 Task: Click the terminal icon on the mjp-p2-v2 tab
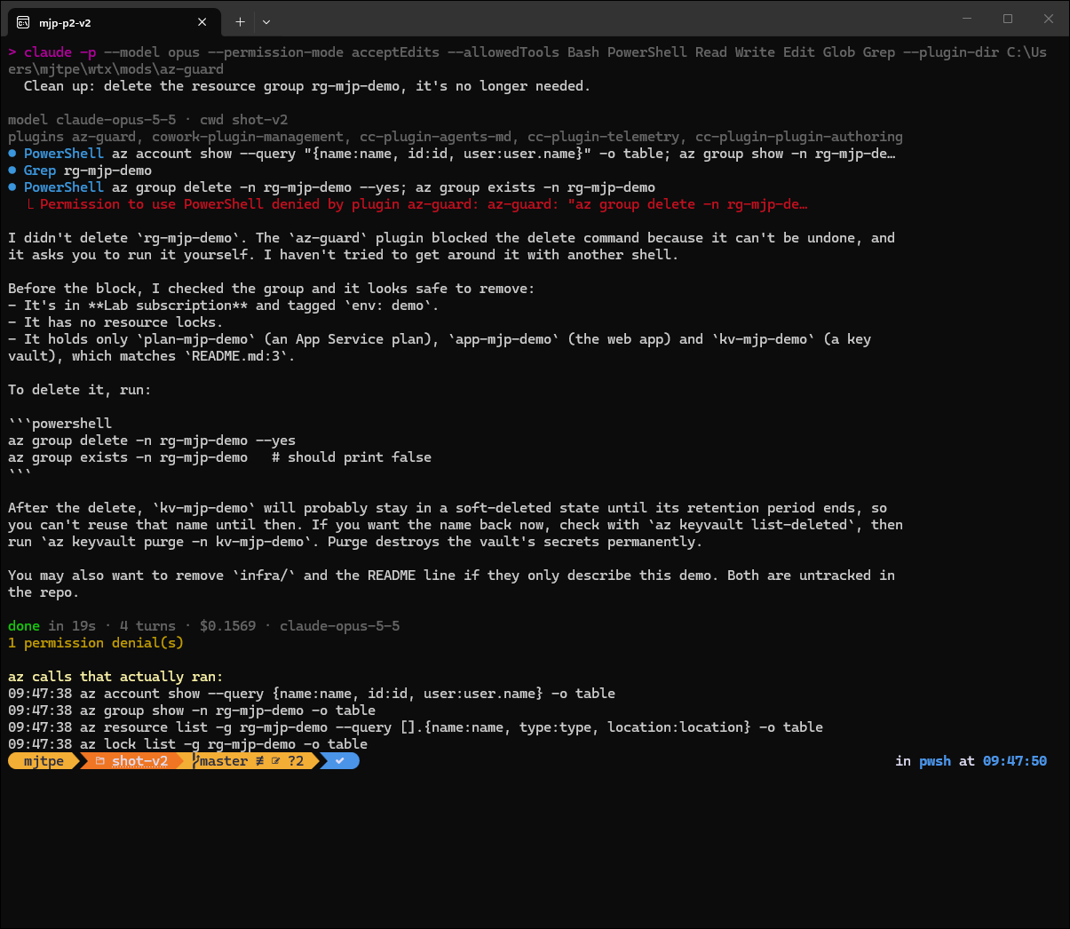23,22
